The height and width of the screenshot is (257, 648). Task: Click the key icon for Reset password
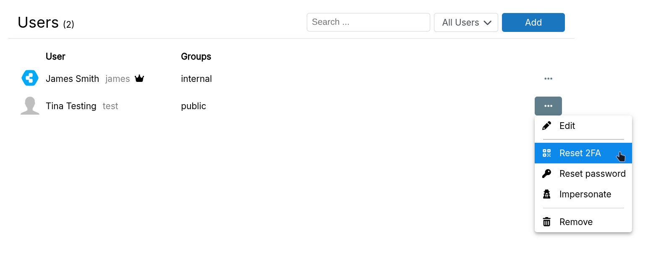point(546,174)
